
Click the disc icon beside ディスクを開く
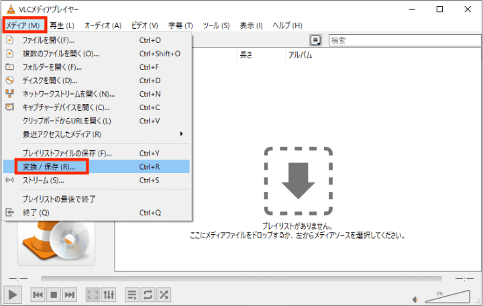(10, 81)
